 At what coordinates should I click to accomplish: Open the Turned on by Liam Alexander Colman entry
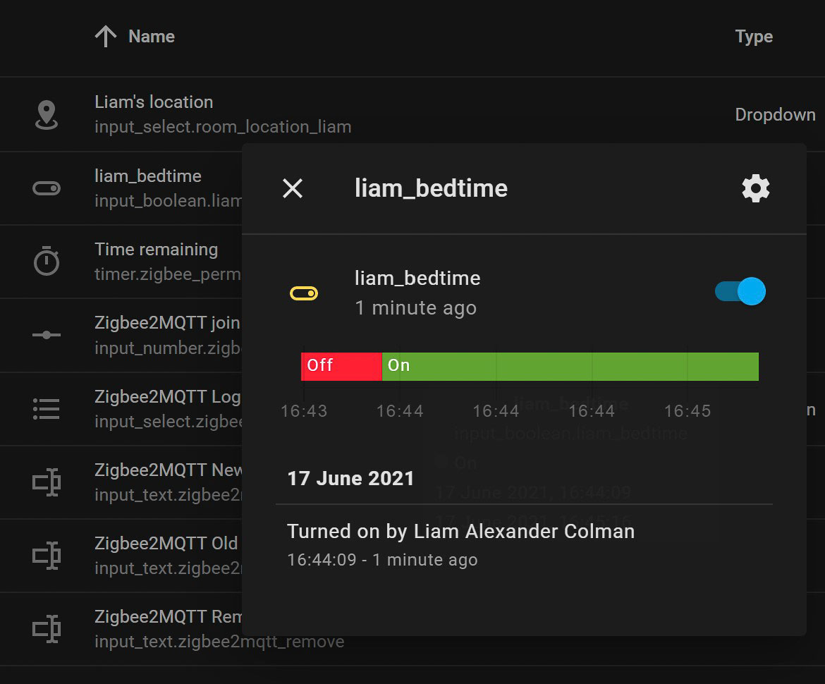(460, 531)
